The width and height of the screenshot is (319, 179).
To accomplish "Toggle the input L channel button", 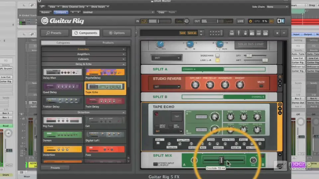I will tap(142, 21).
